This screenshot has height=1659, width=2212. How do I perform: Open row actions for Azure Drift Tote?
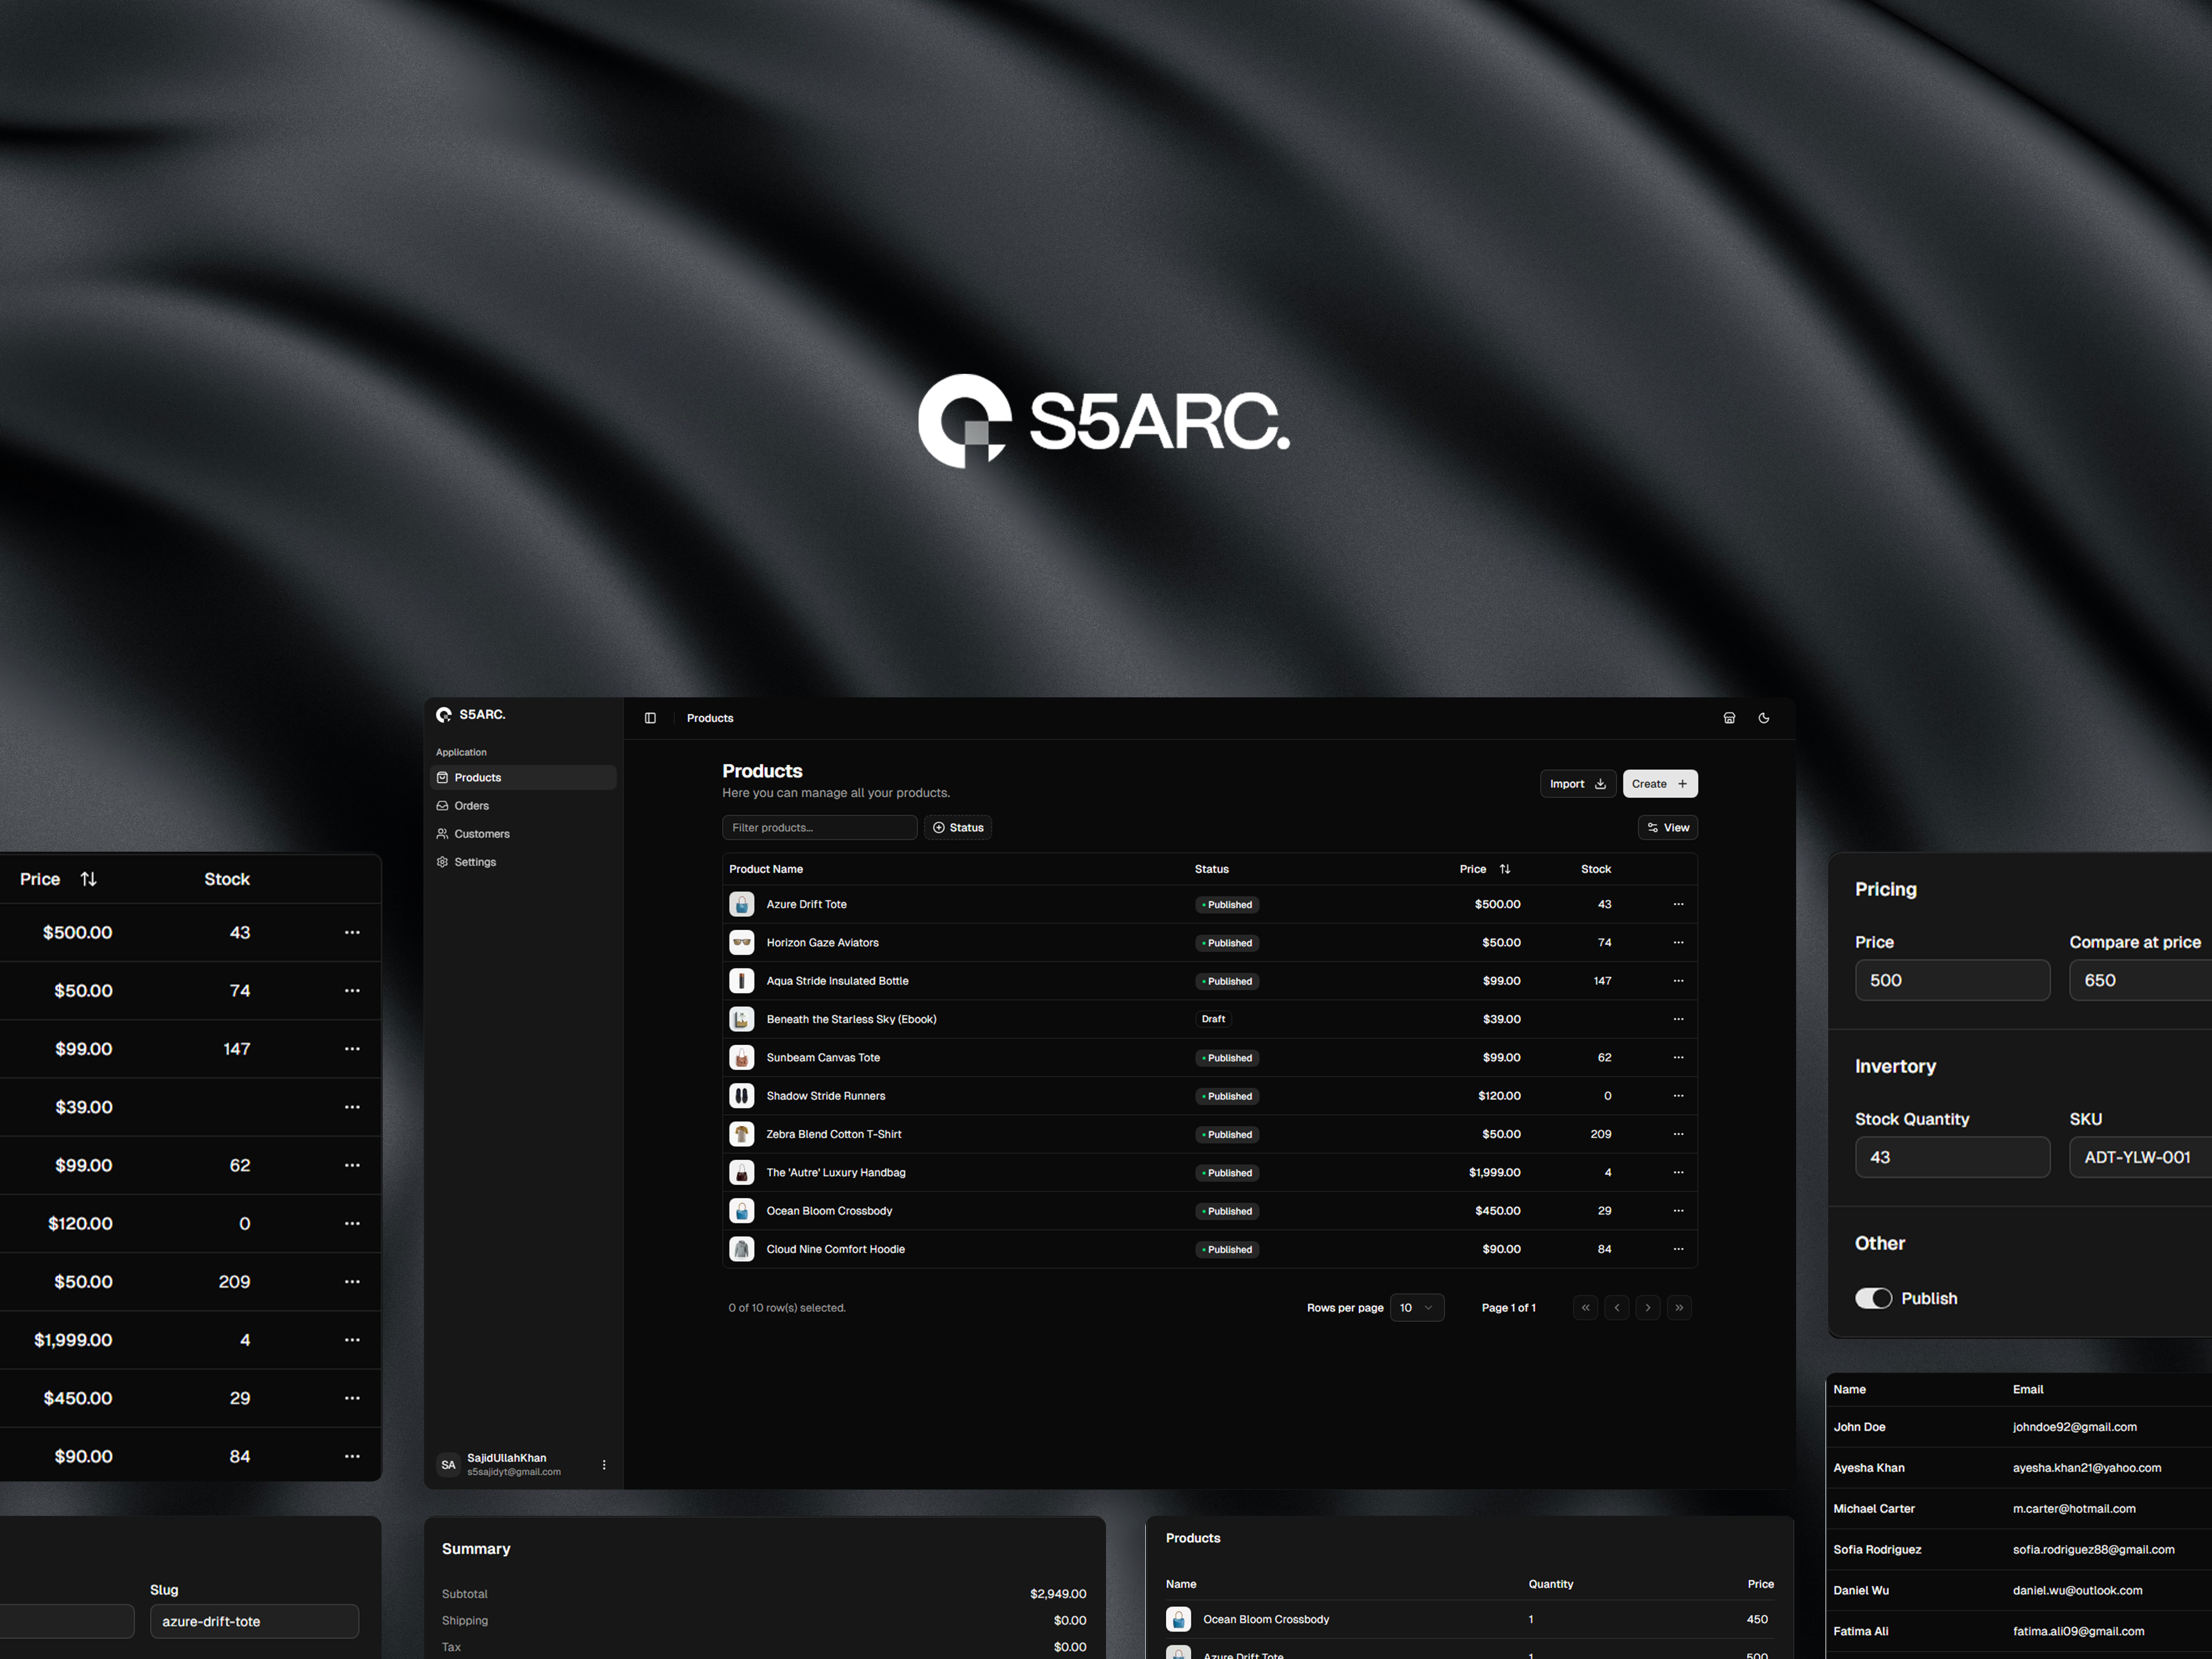pos(1678,904)
